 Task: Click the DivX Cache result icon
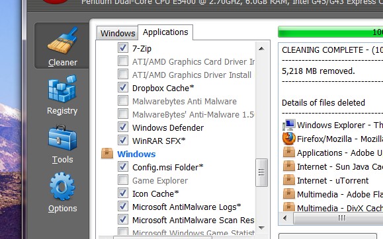289,207
